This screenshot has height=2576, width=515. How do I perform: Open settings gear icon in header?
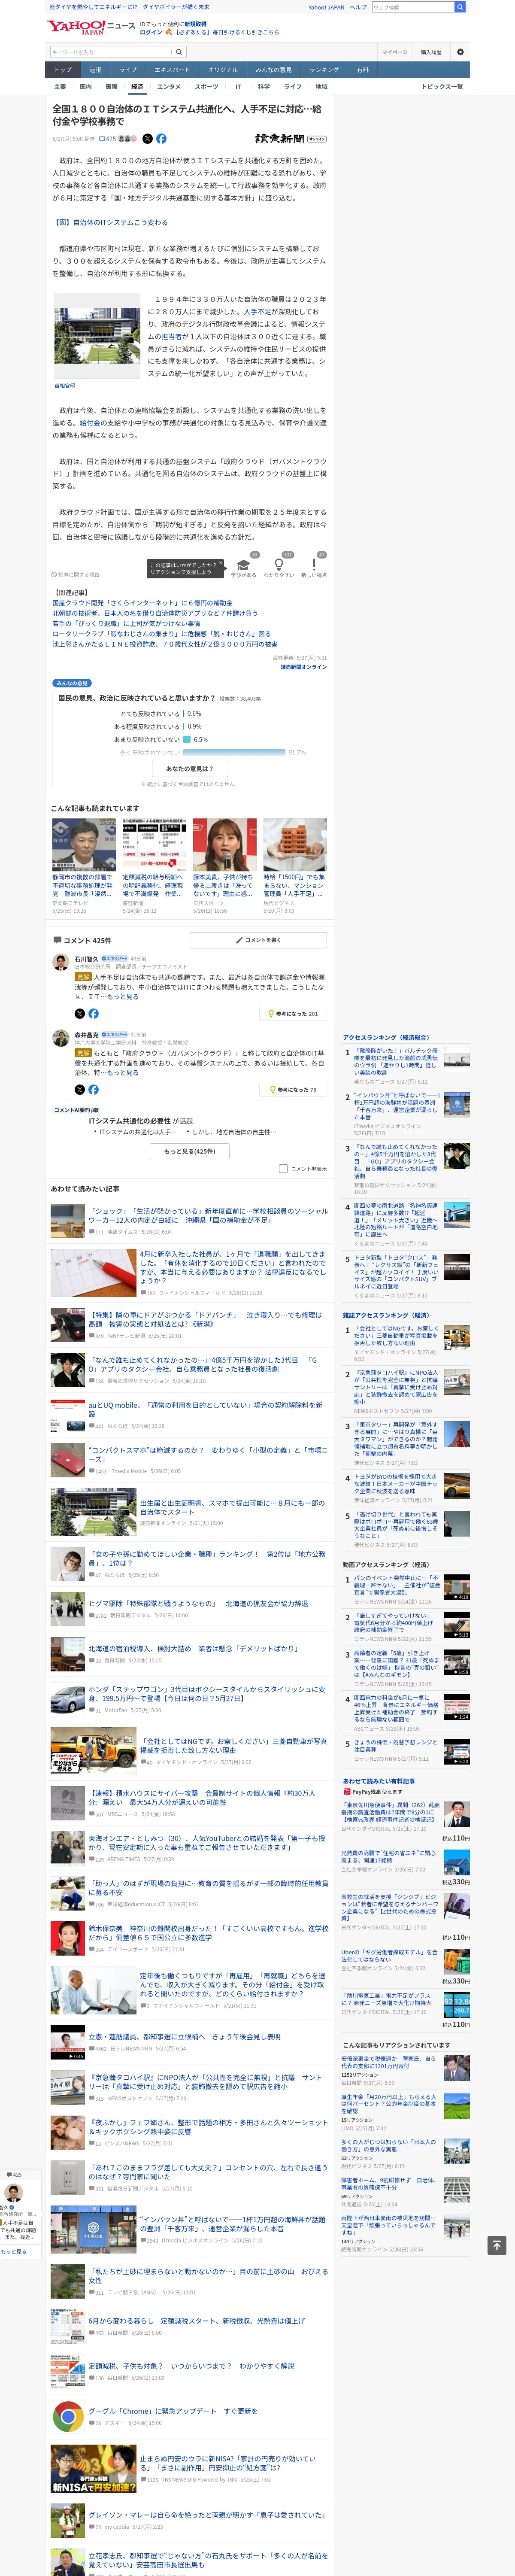pyautogui.click(x=460, y=52)
